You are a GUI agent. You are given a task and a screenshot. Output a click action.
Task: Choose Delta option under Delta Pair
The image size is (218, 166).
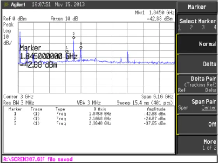pos(211,90)
